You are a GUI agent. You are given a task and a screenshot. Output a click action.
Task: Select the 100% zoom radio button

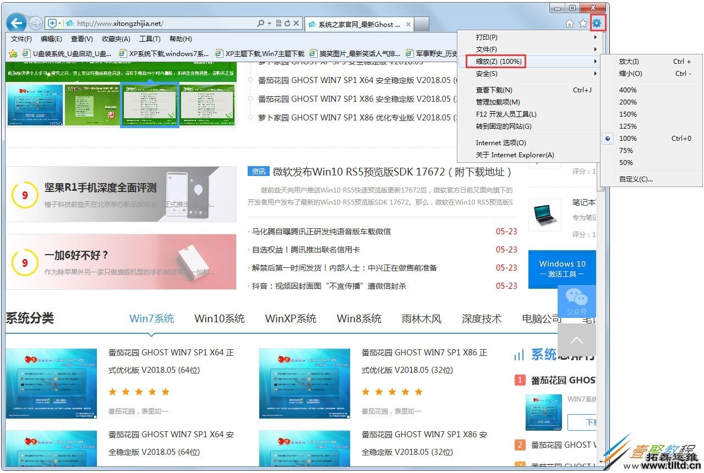click(607, 138)
